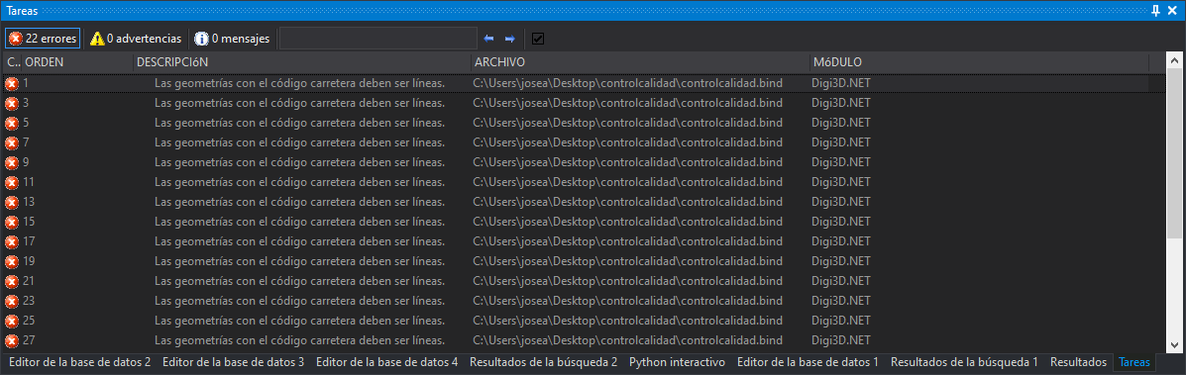Viewport: 1186px width, 375px height.
Task: Switch to the Python interactivo tab
Action: (x=677, y=362)
